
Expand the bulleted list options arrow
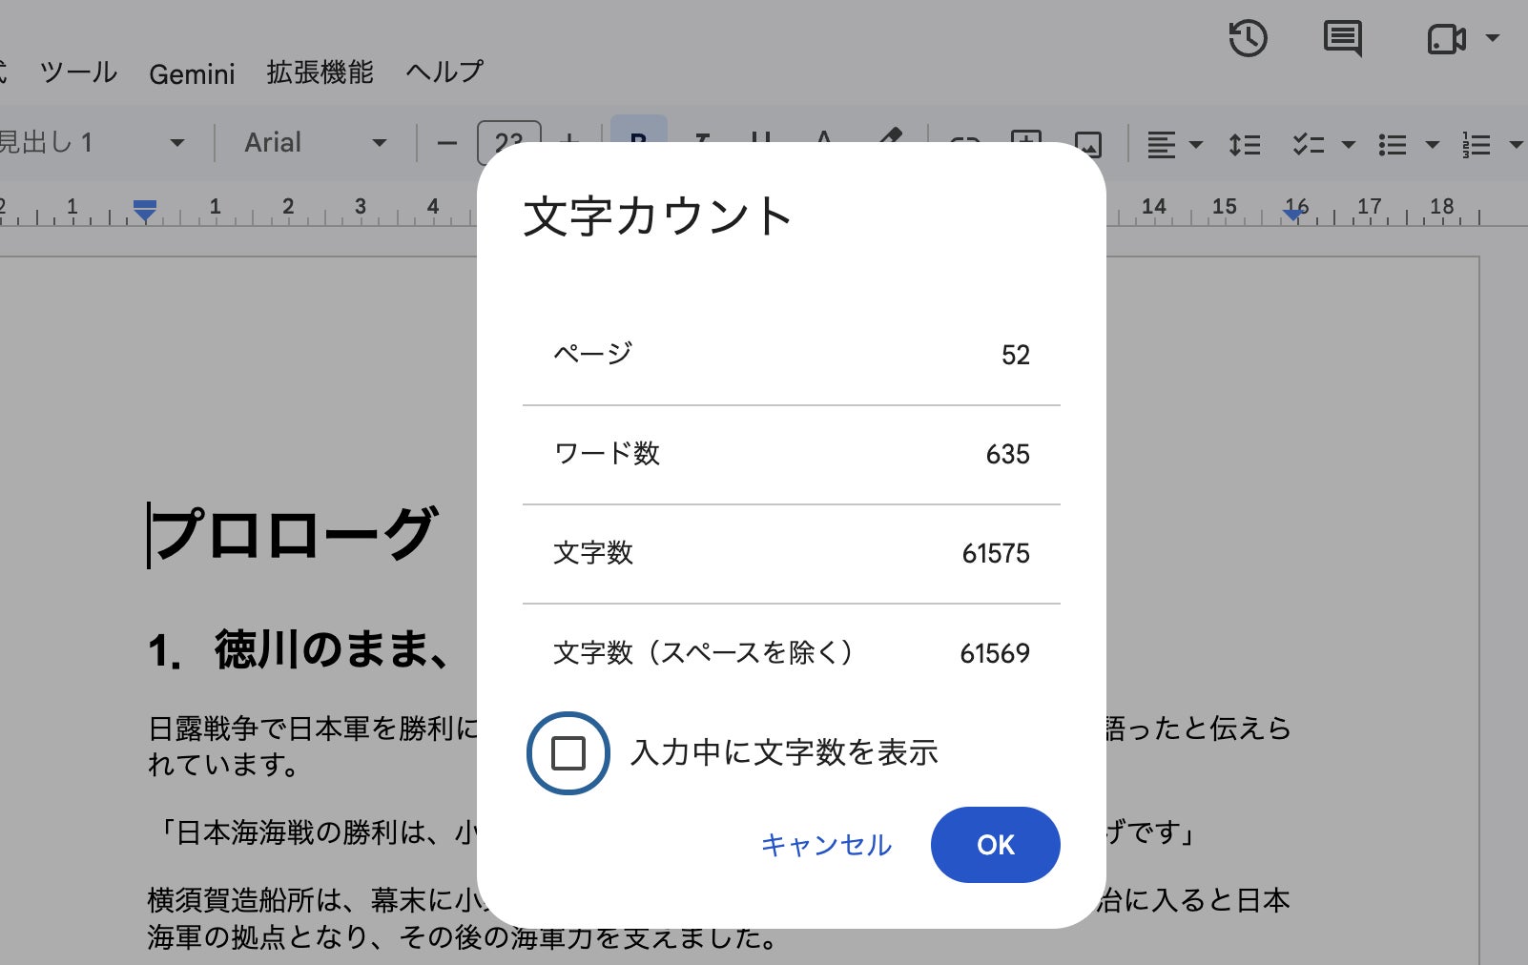coord(1432,145)
